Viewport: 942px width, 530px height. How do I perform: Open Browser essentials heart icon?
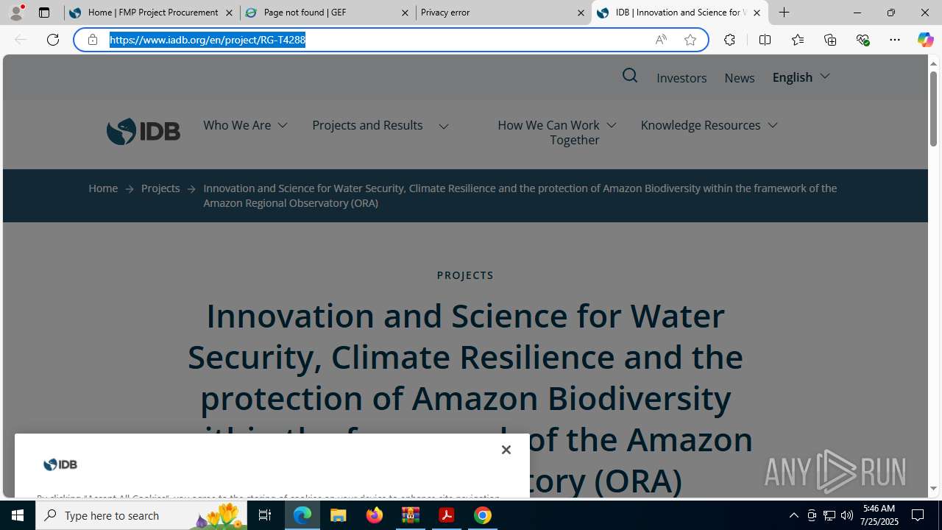pos(863,40)
